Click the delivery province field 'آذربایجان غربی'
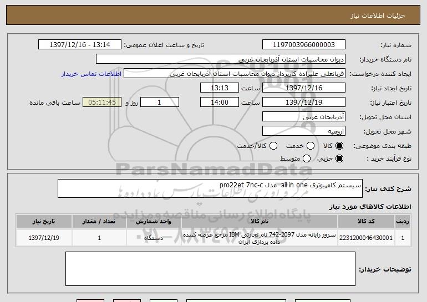The width and height of the screenshot is (427, 302). (x=304, y=117)
